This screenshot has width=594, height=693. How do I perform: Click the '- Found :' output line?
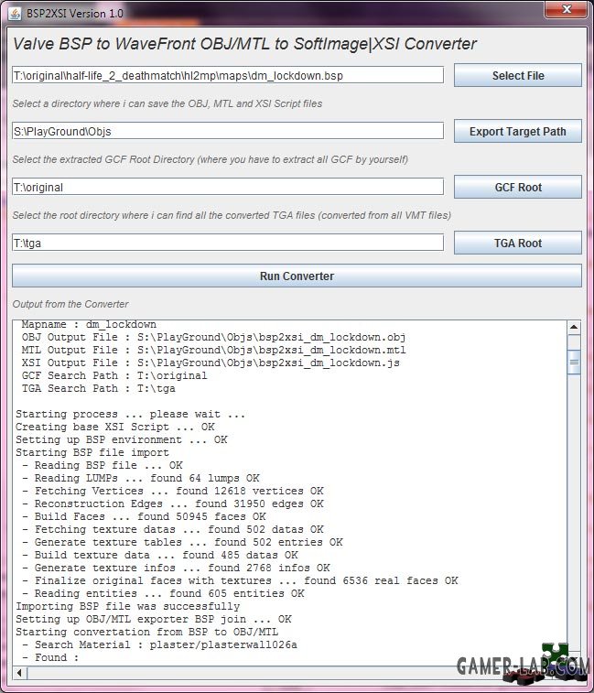(x=50, y=657)
